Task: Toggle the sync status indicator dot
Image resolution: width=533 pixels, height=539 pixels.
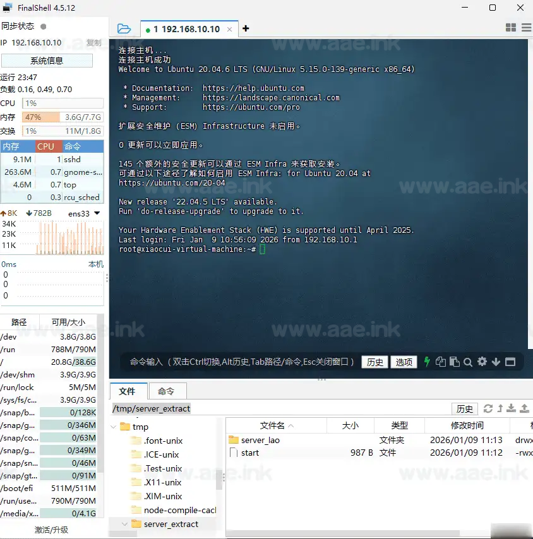Action: click(43, 27)
